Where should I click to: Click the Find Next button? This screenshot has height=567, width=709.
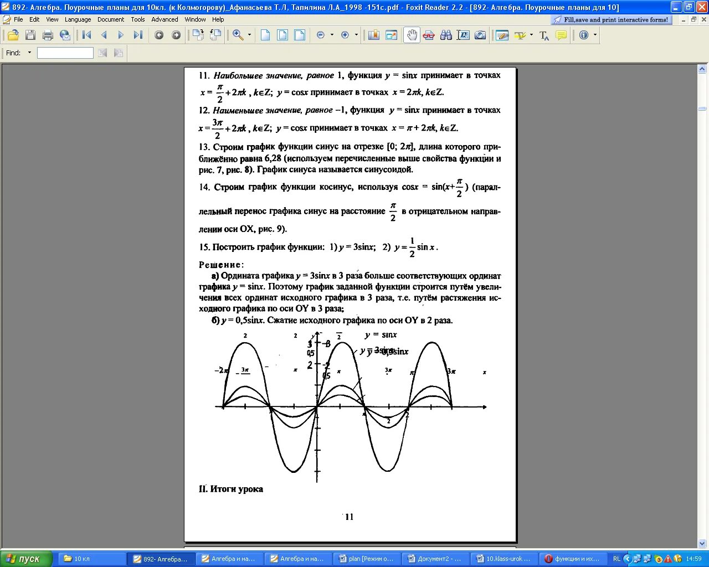point(119,53)
